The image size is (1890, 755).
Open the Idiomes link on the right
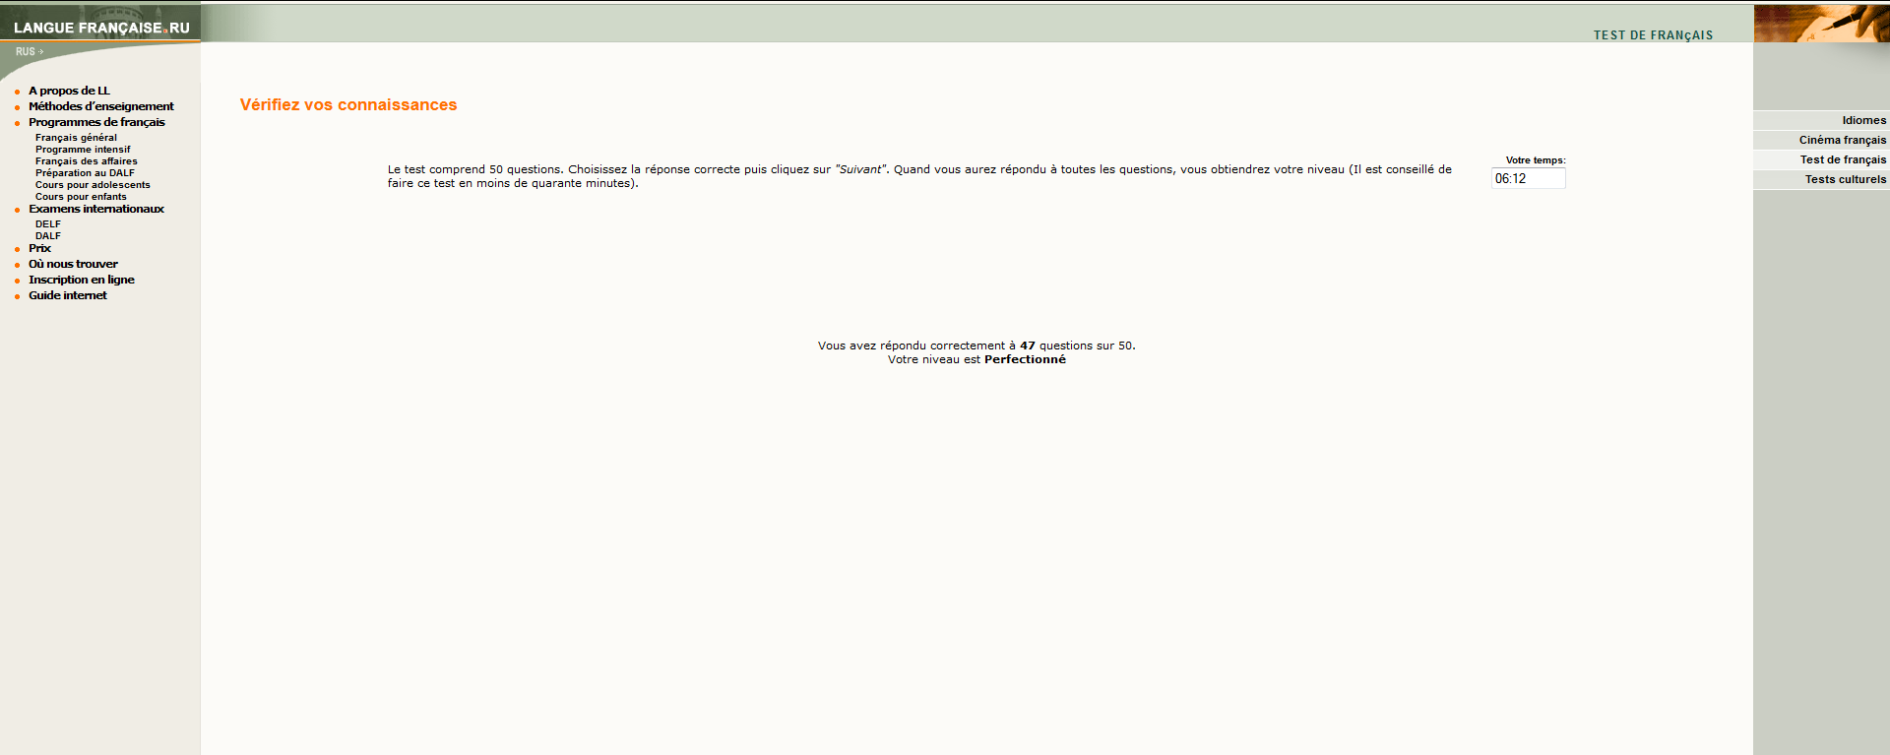coord(1864,120)
